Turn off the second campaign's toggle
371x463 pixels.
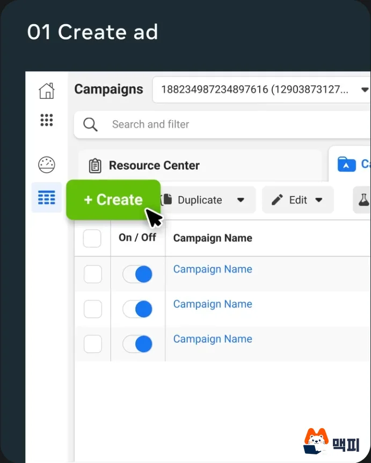pos(138,309)
